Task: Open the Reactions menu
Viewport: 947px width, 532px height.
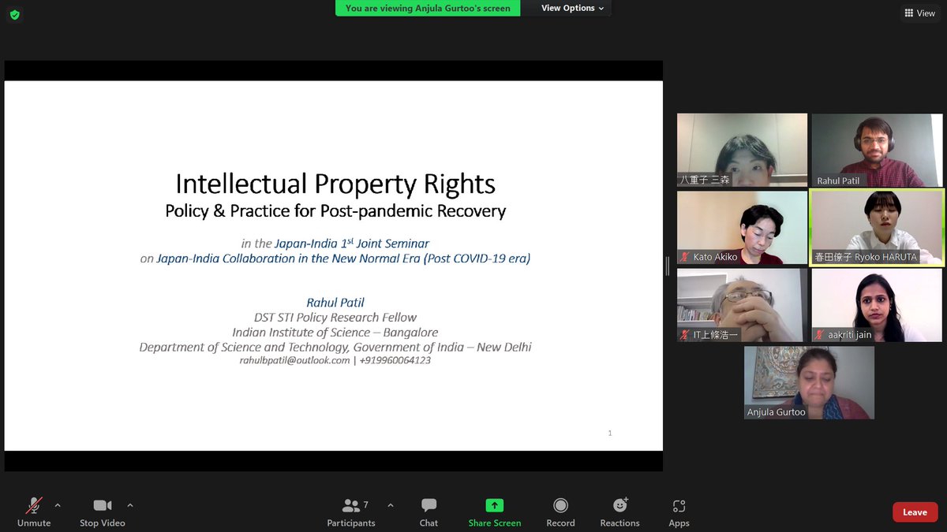Action: click(620, 513)
